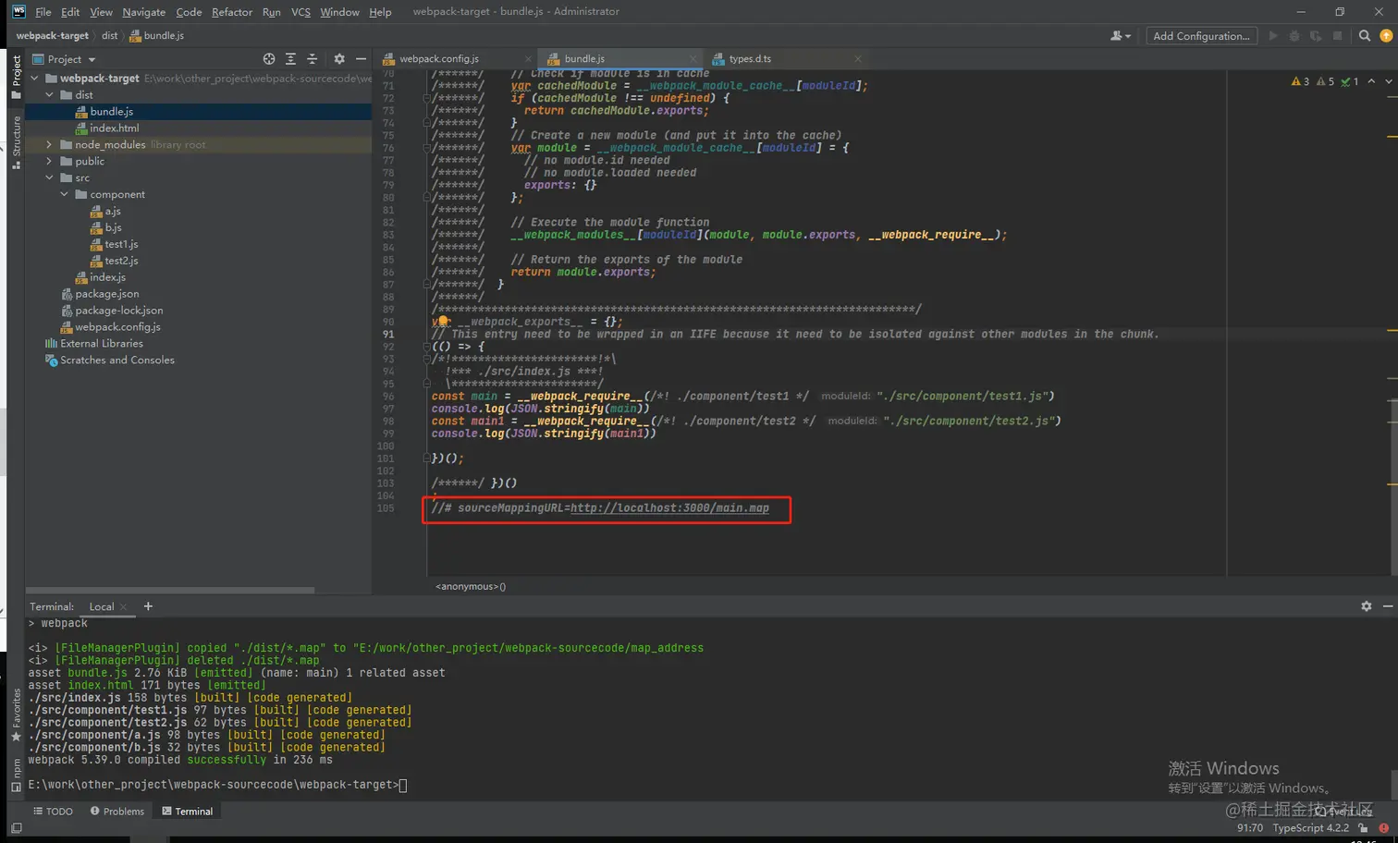1398x843 pixels.
Task: Click Run with Coverage icon
Action: (1316, 36)
